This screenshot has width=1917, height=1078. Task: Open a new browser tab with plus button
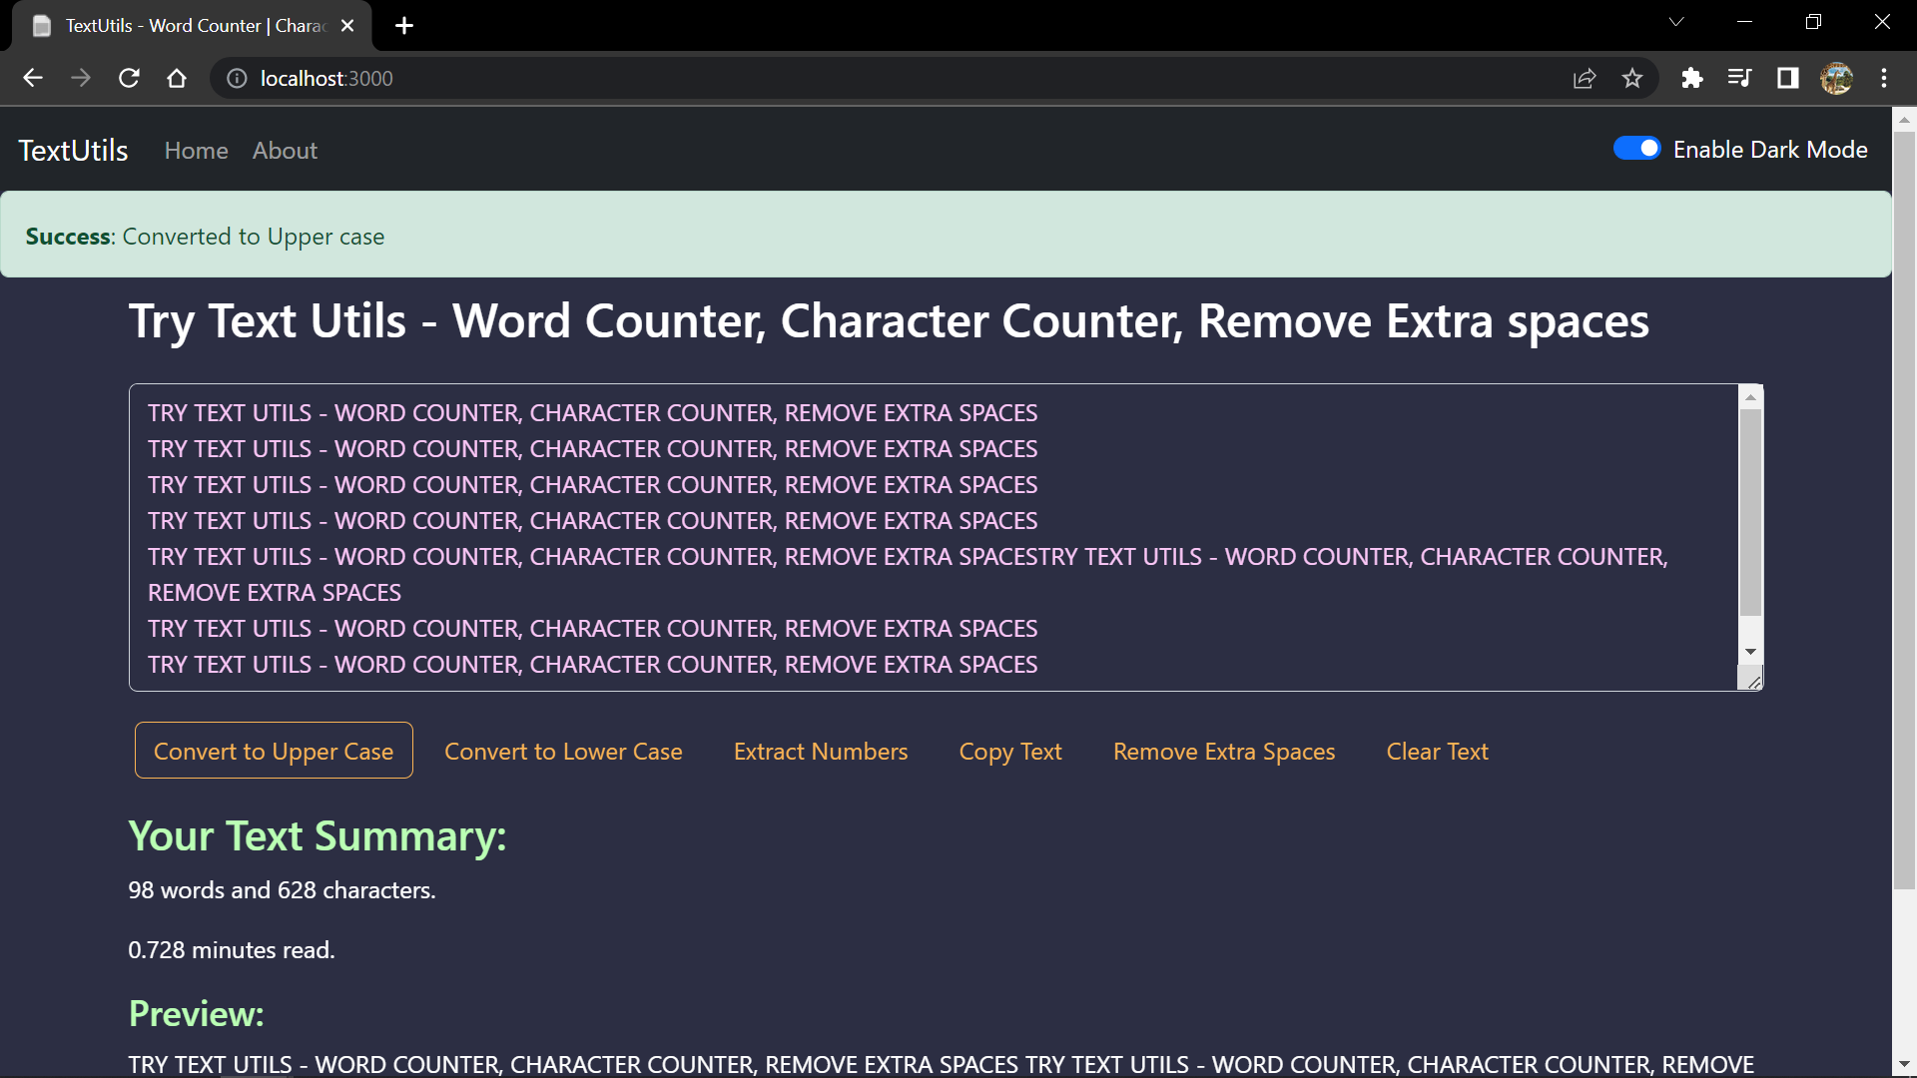click(x=403, y=26)
